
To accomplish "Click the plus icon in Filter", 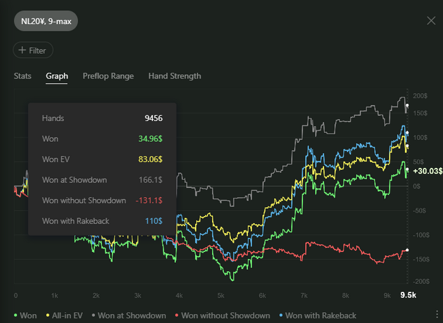I will click(x=22, y=50).
